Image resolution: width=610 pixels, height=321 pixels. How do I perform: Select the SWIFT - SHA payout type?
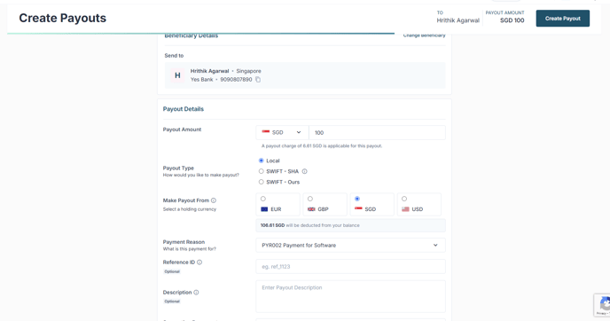261,171
